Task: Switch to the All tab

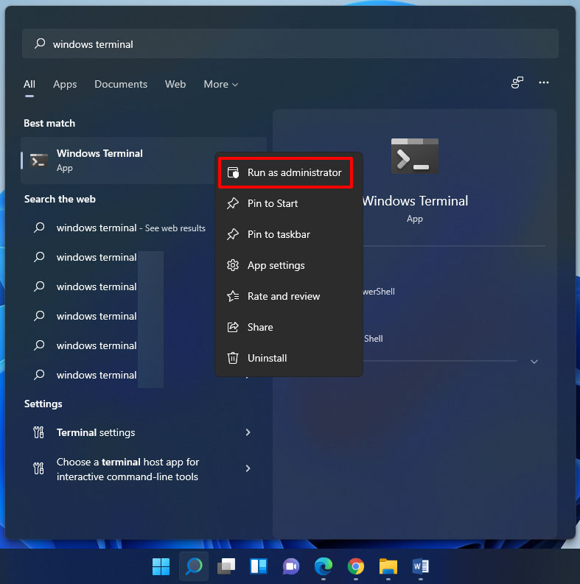Action: [29, 84]
